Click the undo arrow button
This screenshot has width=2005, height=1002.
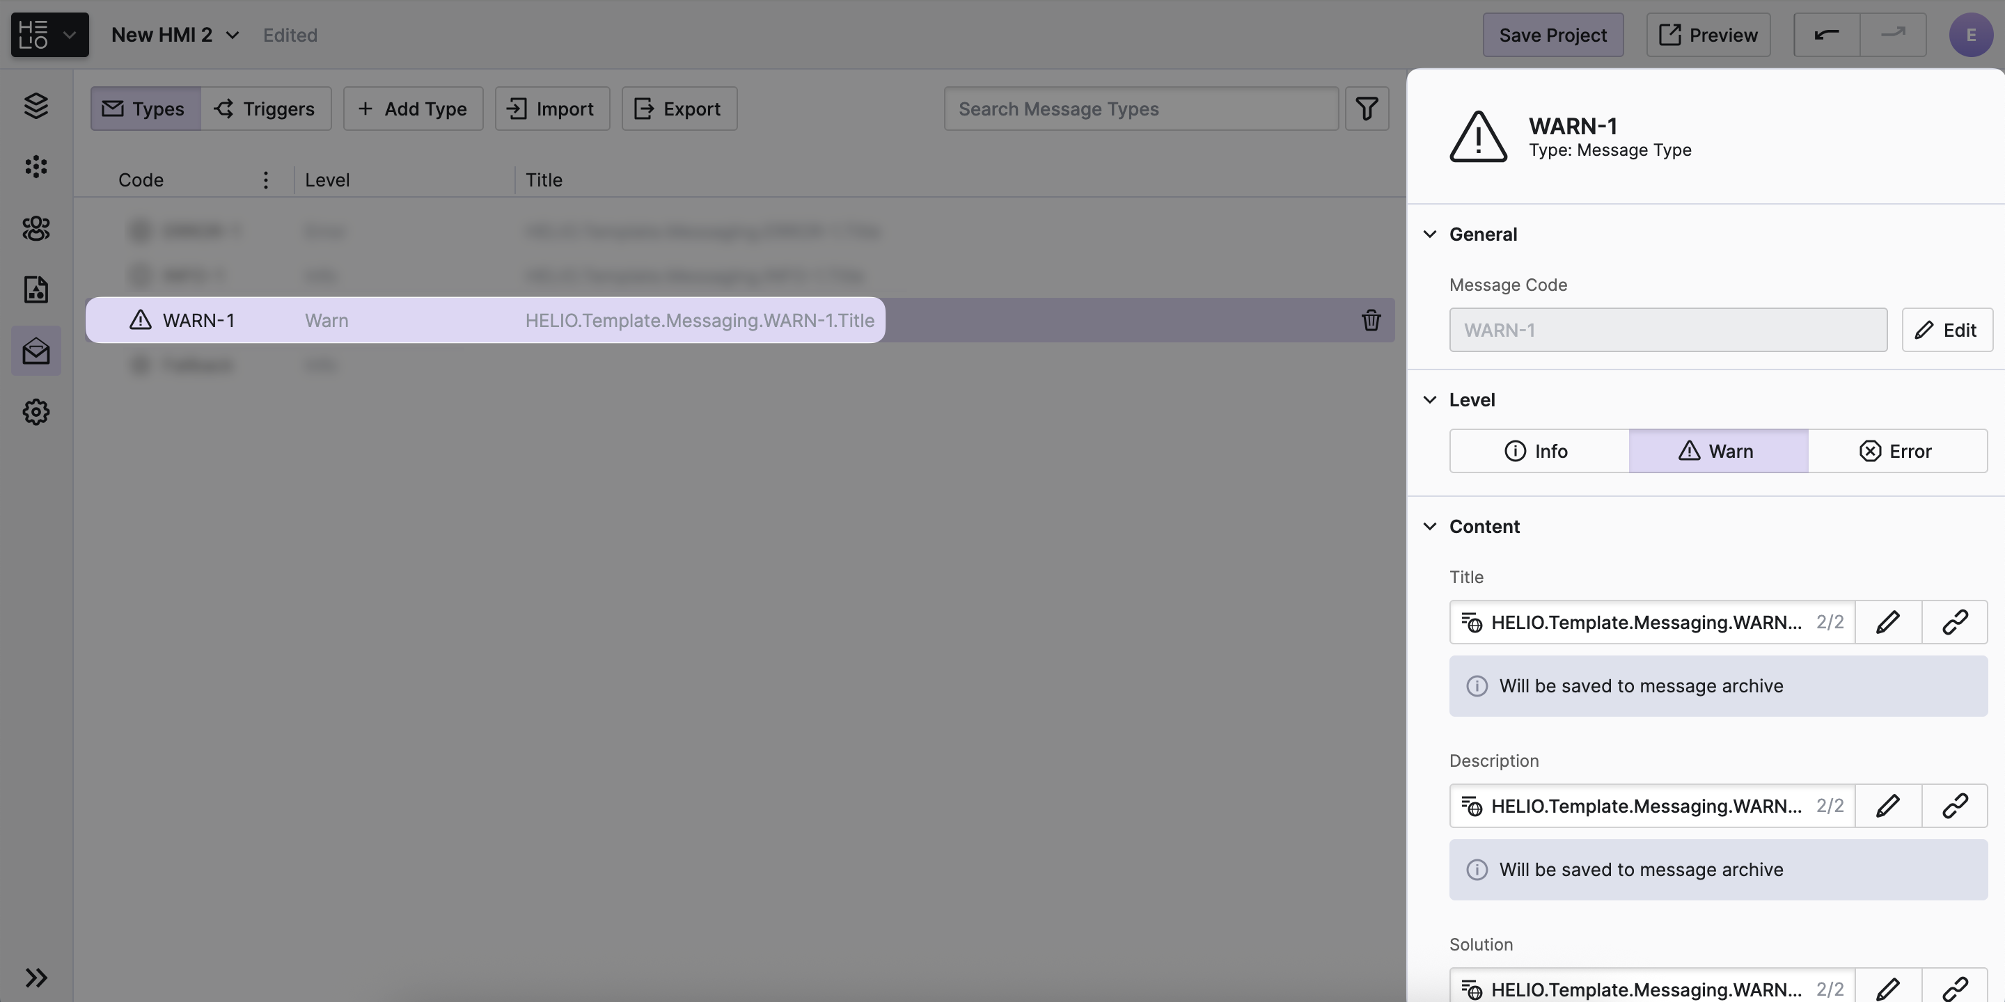click(x=1826, y=35)
